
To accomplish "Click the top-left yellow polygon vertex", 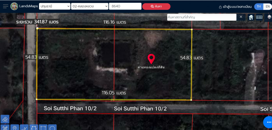I will 37,28.
